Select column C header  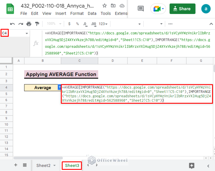tap(80, 61)
